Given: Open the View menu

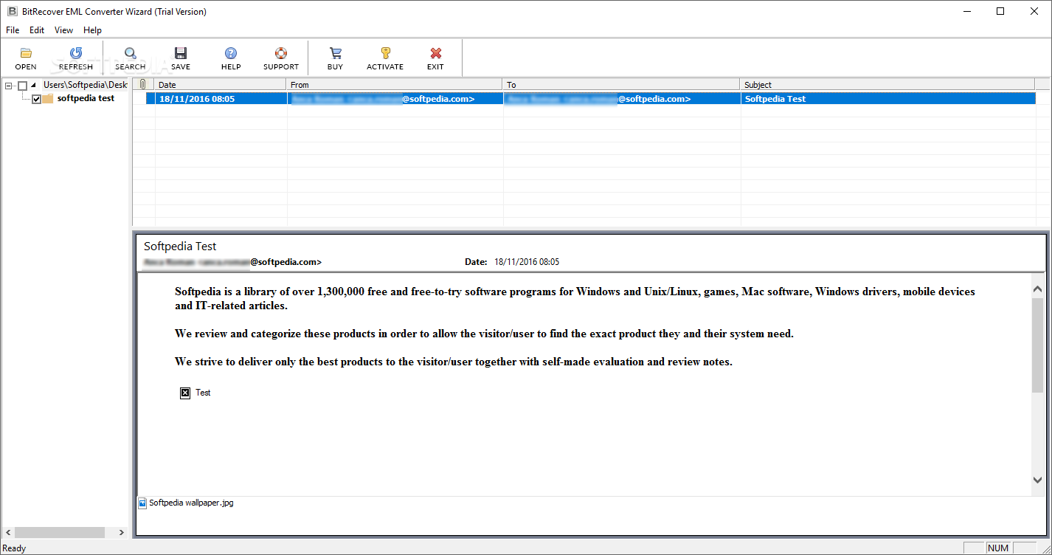Looking at the screenshot, I should [x=63, y=30].
